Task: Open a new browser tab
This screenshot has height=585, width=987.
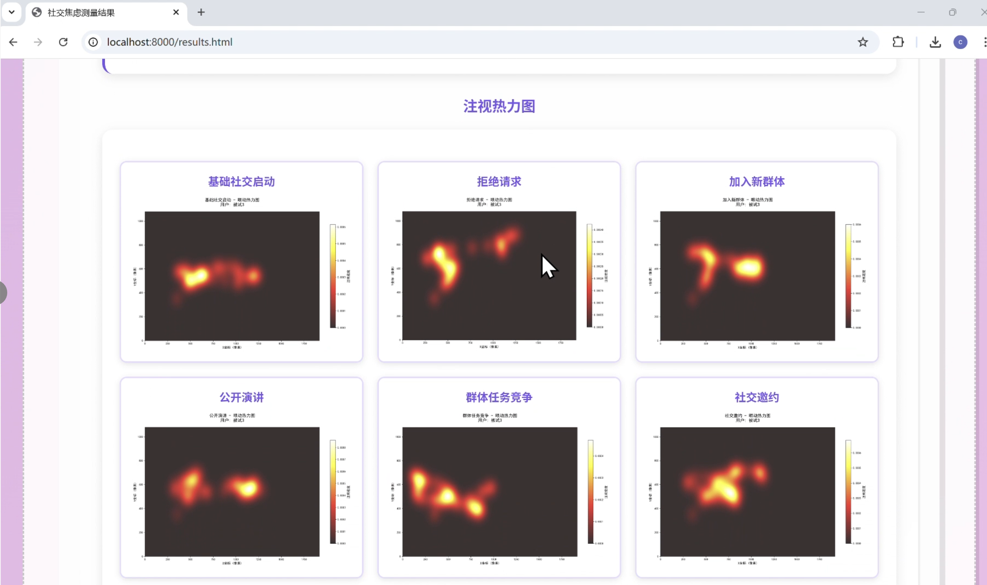Action: coord(201,13)
